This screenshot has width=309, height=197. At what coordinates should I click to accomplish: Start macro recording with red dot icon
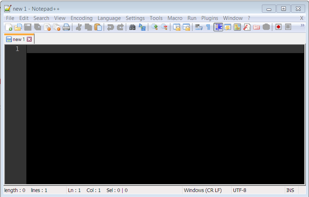tap(278, 27)
